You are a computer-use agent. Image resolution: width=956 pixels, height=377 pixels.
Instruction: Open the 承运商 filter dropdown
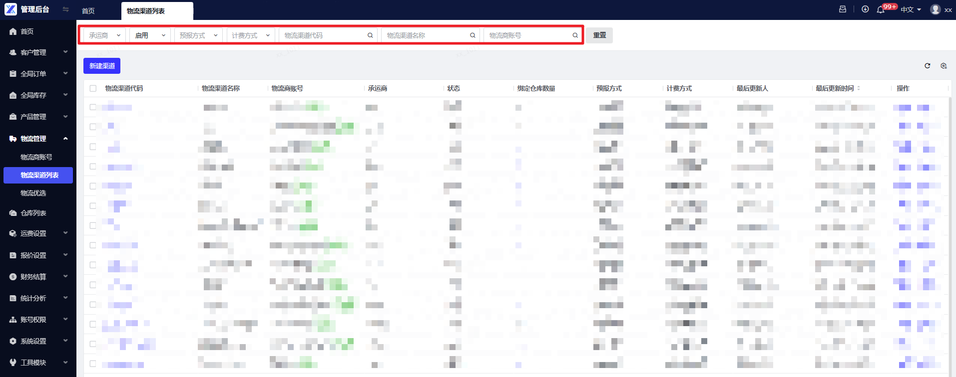coord(105,35)
